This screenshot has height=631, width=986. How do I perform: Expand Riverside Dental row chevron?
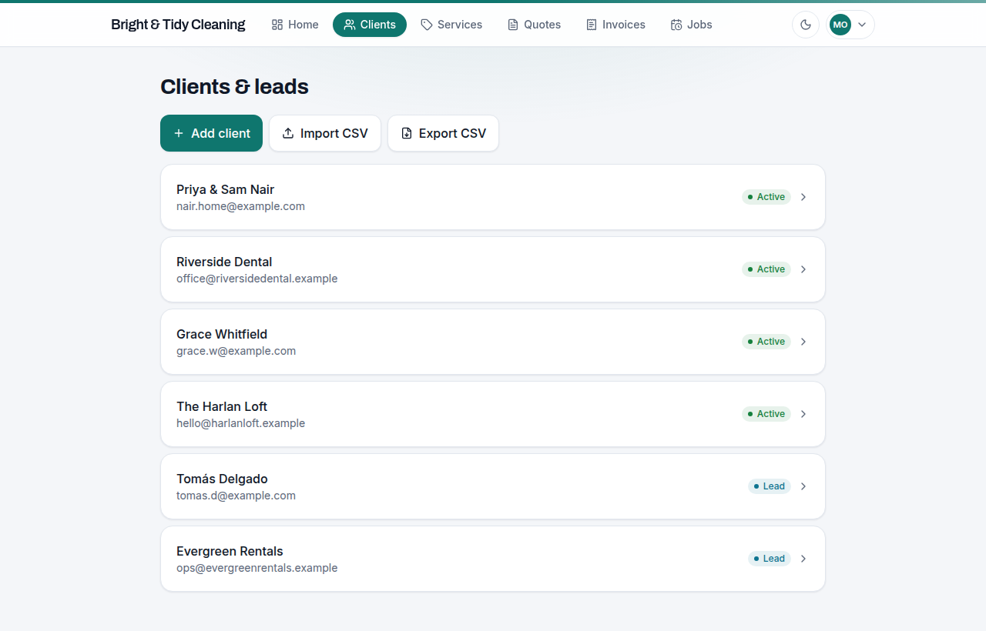(x=803, y=269)
